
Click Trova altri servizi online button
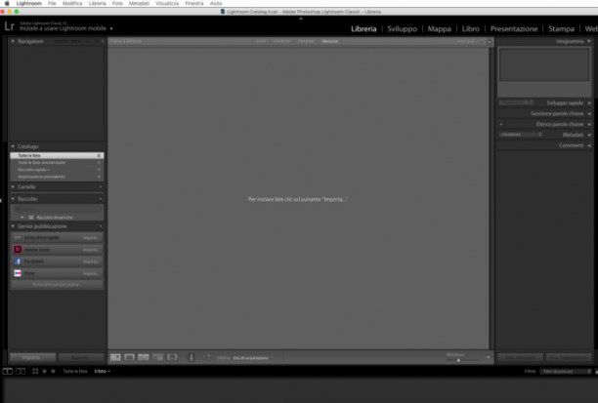pos(57,285)
